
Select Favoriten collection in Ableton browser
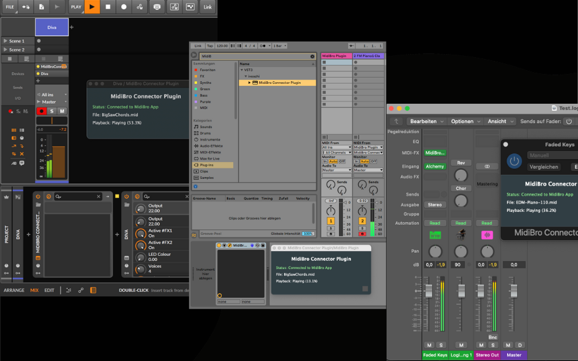point(208,70)
